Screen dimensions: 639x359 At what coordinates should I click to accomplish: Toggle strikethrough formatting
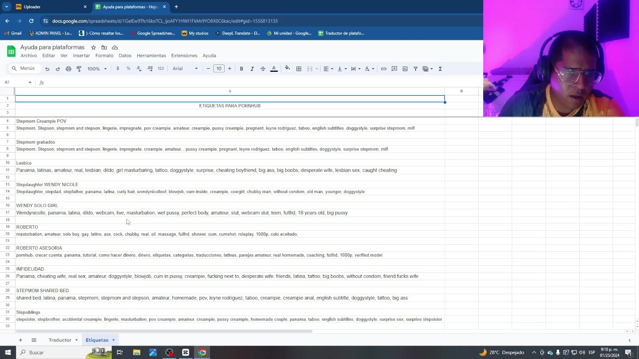[x=263, y=69]
